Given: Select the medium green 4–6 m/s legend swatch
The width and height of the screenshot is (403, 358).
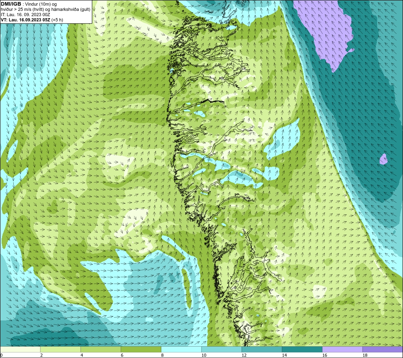Looking at the screenshot, I should 101,349.
